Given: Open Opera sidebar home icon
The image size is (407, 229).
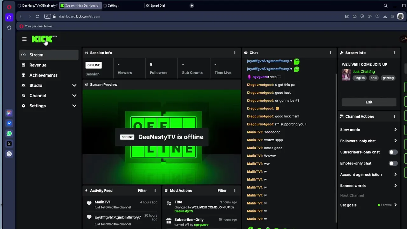Looking at the screenshot, I should (9, 17).
